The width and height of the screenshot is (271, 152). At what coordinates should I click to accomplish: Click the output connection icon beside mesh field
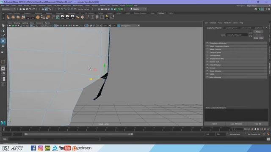[x=251, y=36]
